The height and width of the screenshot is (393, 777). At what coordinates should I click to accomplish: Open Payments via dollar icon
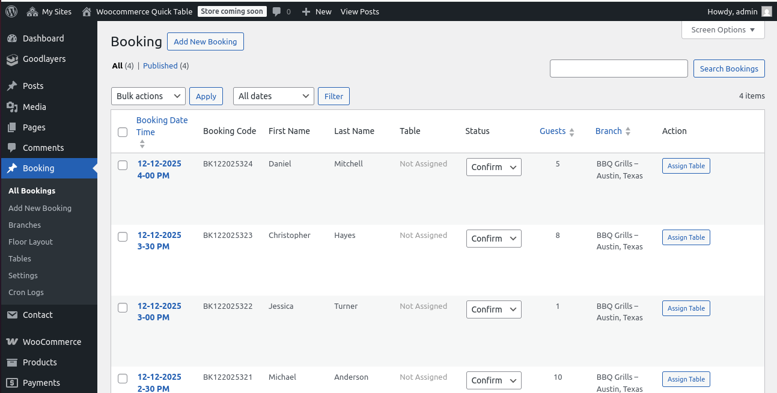[12, 383]
